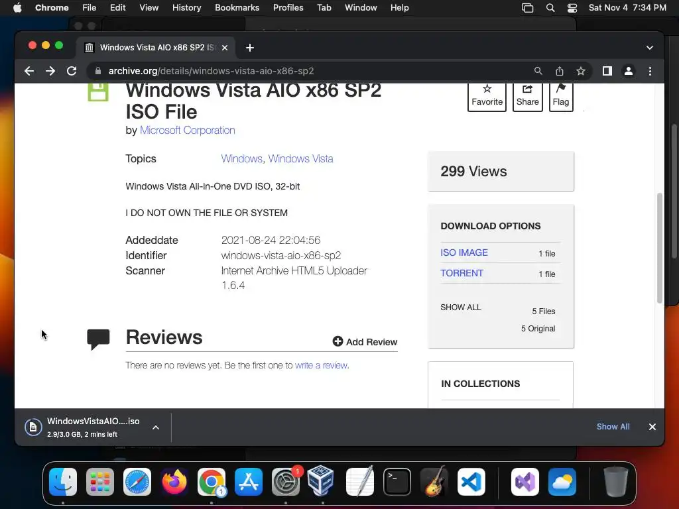Open System Preferences from the Dock
679x509 pixels.
(286, 482)
